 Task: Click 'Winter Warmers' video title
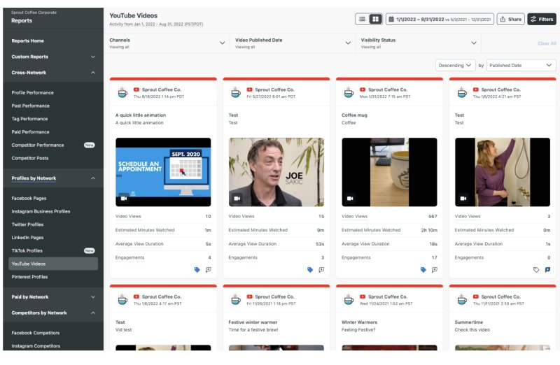tap(359, 322)
